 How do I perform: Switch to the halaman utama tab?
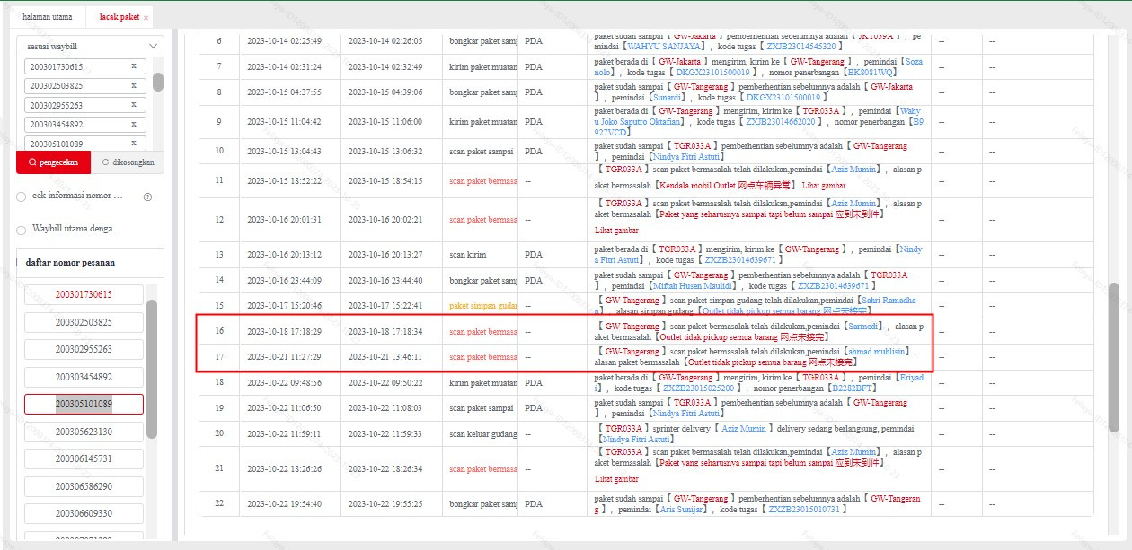click(x=47, y=17)
